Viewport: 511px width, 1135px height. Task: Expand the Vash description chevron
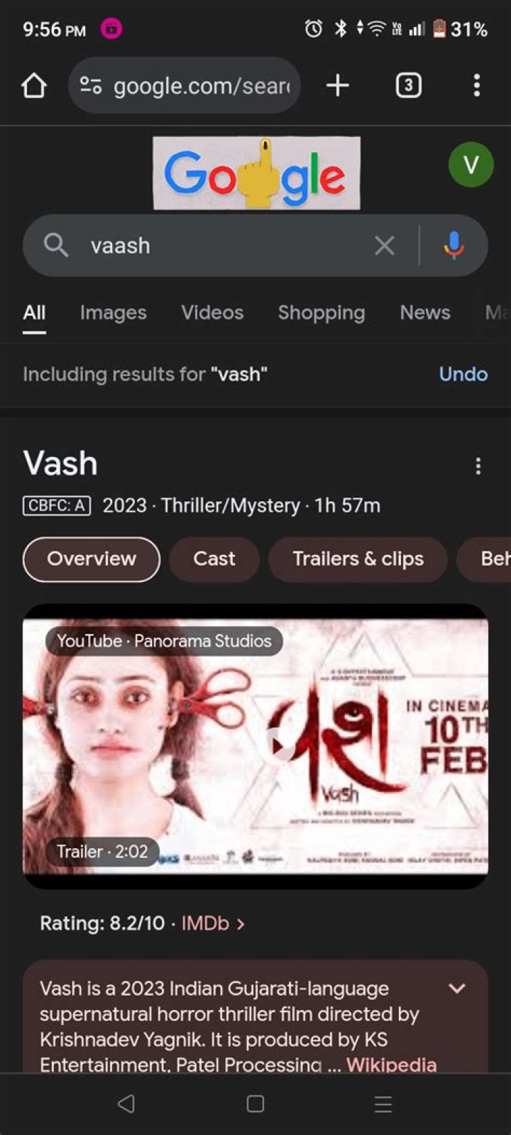(x=457, y=988)
